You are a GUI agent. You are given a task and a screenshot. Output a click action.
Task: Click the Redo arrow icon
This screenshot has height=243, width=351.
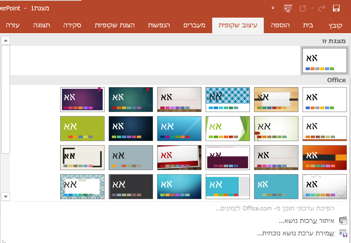click(x=322, y=9)
